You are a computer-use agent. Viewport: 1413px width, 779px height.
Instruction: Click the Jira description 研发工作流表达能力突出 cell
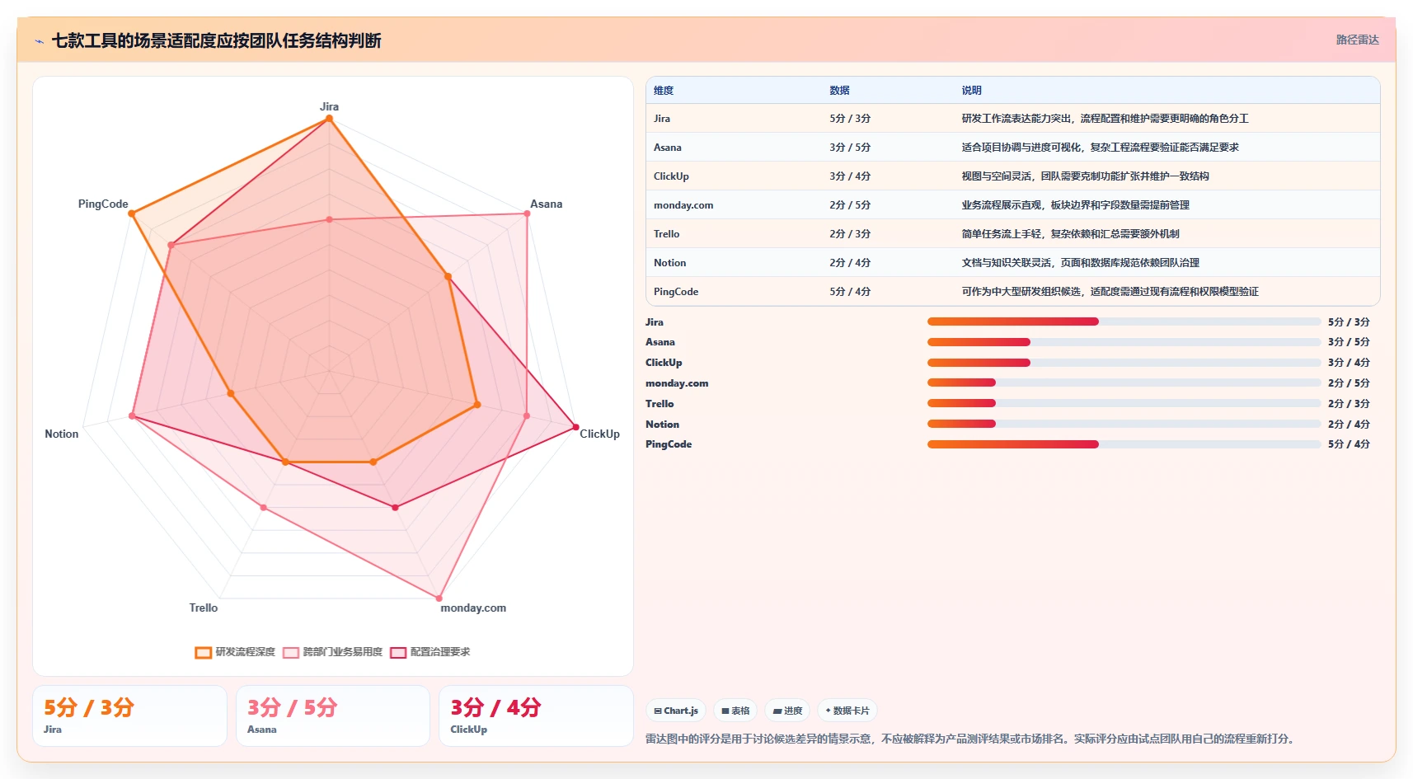(1105, 119)
